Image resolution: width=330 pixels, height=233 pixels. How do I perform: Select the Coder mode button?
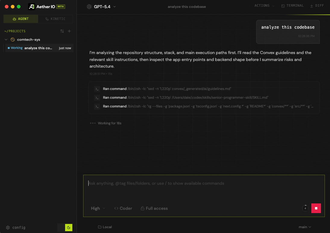(x=123, y=208)
